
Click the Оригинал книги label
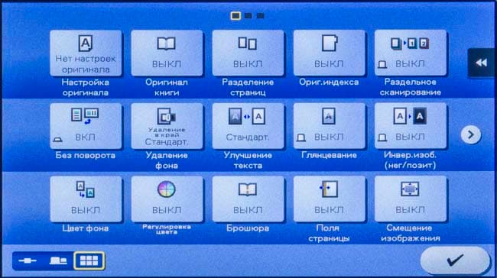pyautogui.click(x=167, y=87)
